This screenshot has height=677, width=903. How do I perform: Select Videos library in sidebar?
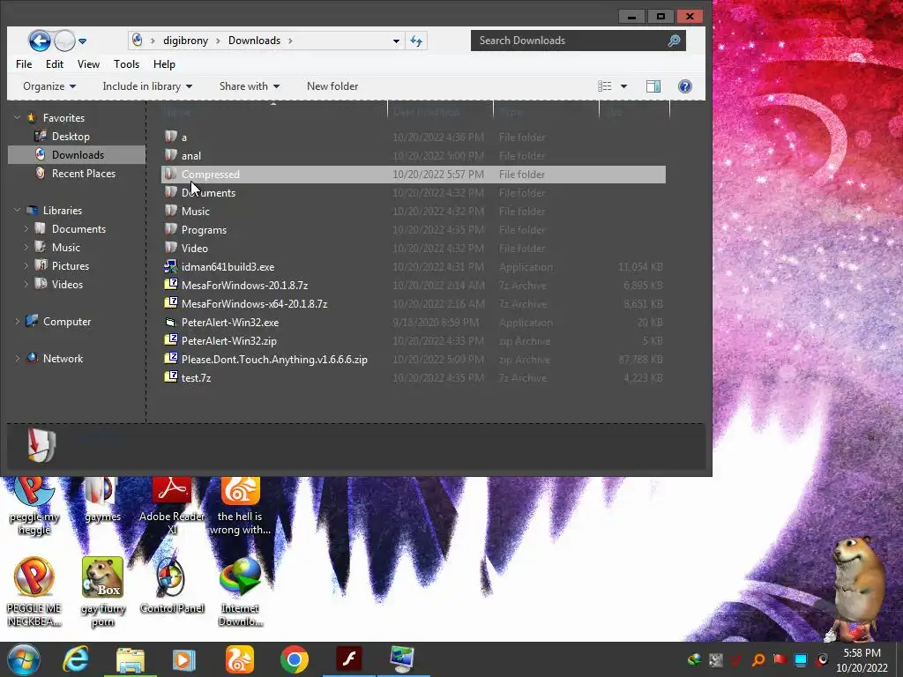pyautogui.click(x=67, y=285)
